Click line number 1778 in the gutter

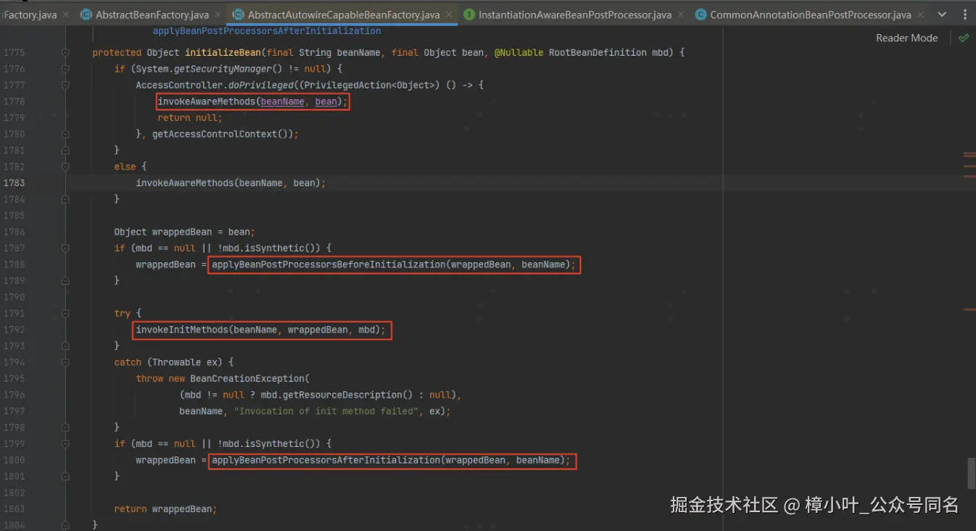click(14, 101)
